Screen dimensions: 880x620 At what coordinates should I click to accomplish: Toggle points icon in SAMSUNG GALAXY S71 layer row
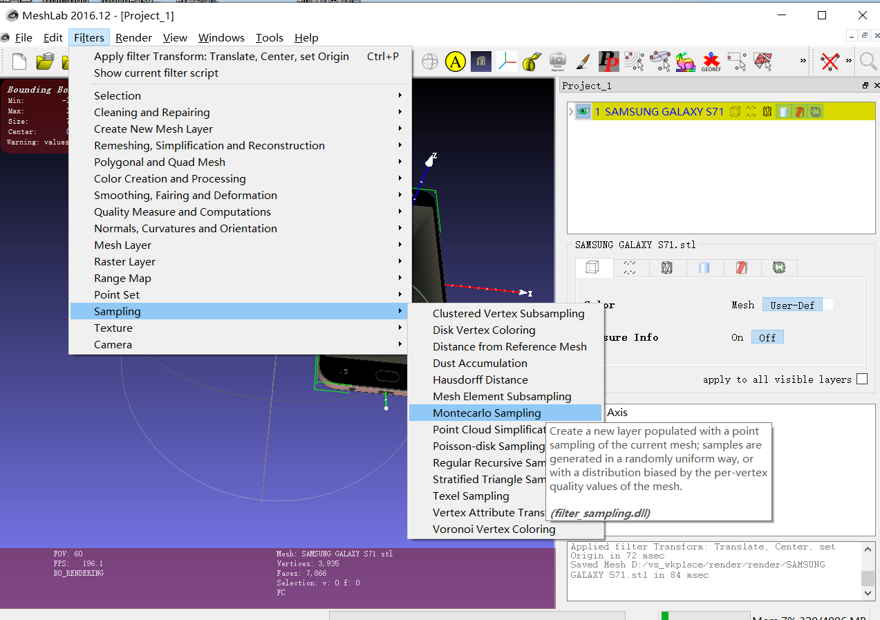tap(751, 111)
